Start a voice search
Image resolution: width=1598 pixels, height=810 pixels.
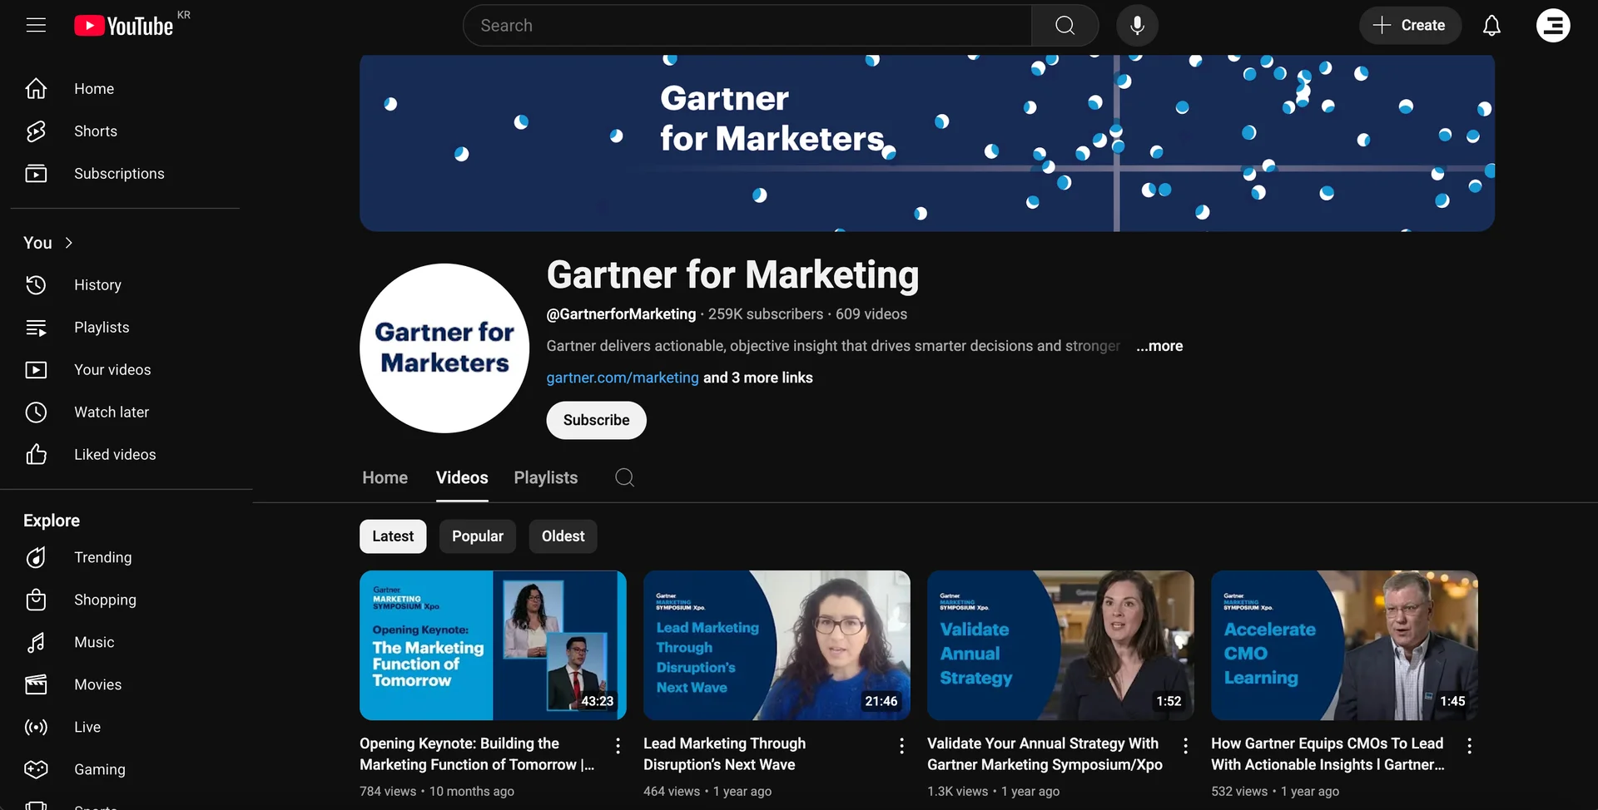click(x=1137, y=25)
